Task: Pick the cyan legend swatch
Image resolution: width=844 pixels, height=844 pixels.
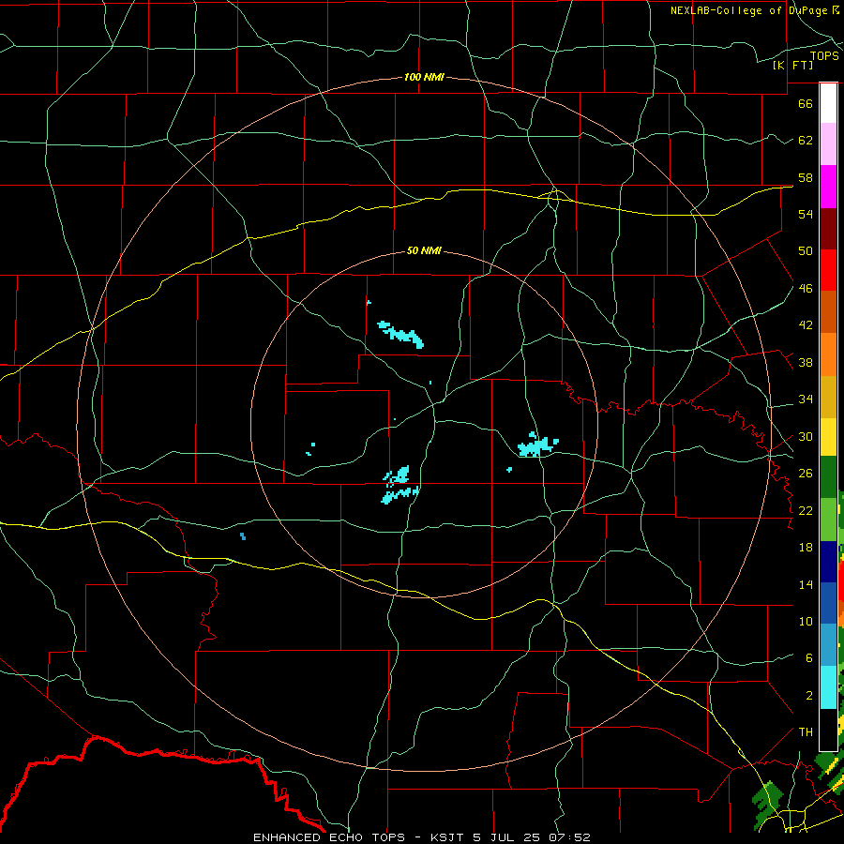Action: click(x=828, y=687)
